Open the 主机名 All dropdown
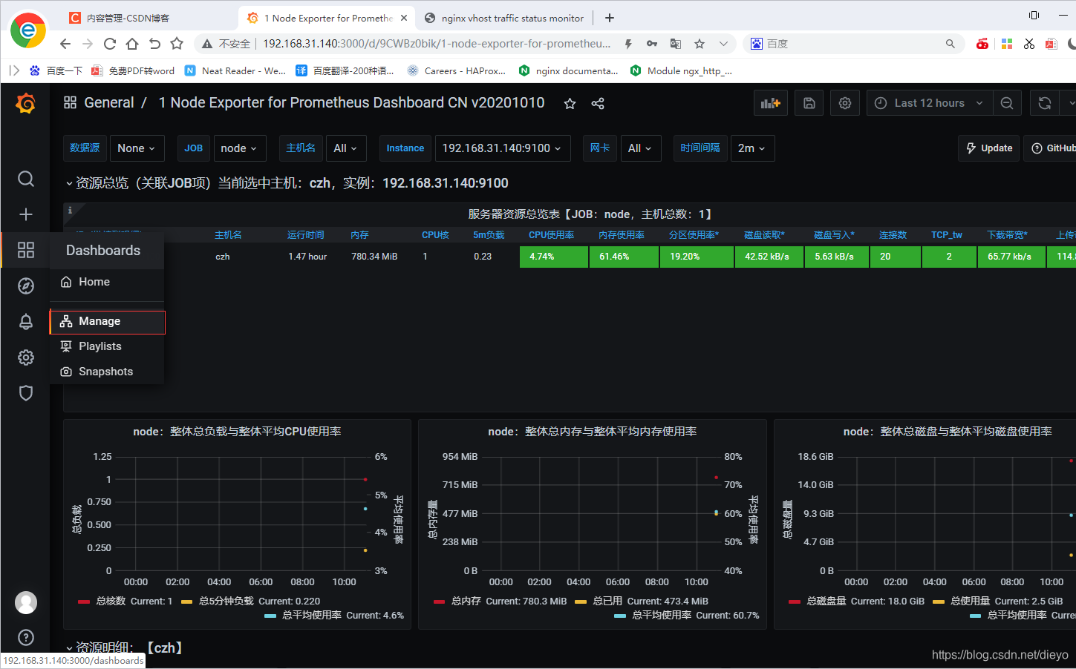The height and width of the screenshot is (669, 1076). coord(346,148)
